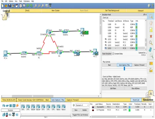Click the Add Complex PDU envelope icon
155x119 pixels.
(151, 70)
